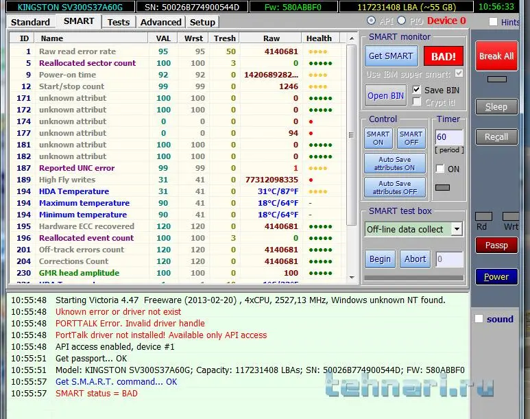This screenshot has width=530, height=419.
Task: Enable Auto Save attributes ON
Action: [394, 163]
